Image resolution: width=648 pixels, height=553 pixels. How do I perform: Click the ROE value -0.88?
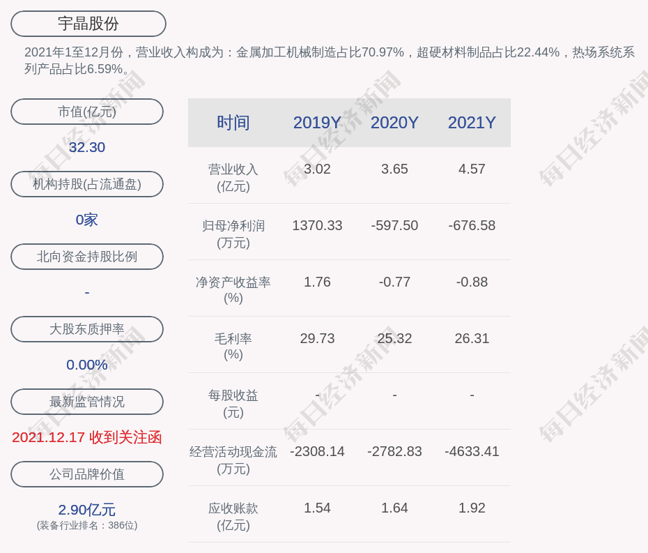click(x=472, y=282)
